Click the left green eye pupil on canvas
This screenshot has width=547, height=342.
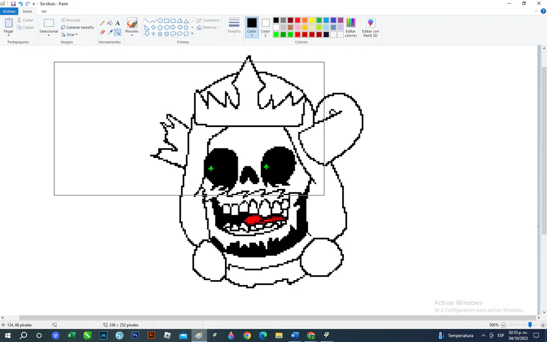click(211, 169)
